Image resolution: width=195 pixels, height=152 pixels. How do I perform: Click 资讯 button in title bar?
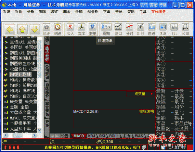[144, 5]
